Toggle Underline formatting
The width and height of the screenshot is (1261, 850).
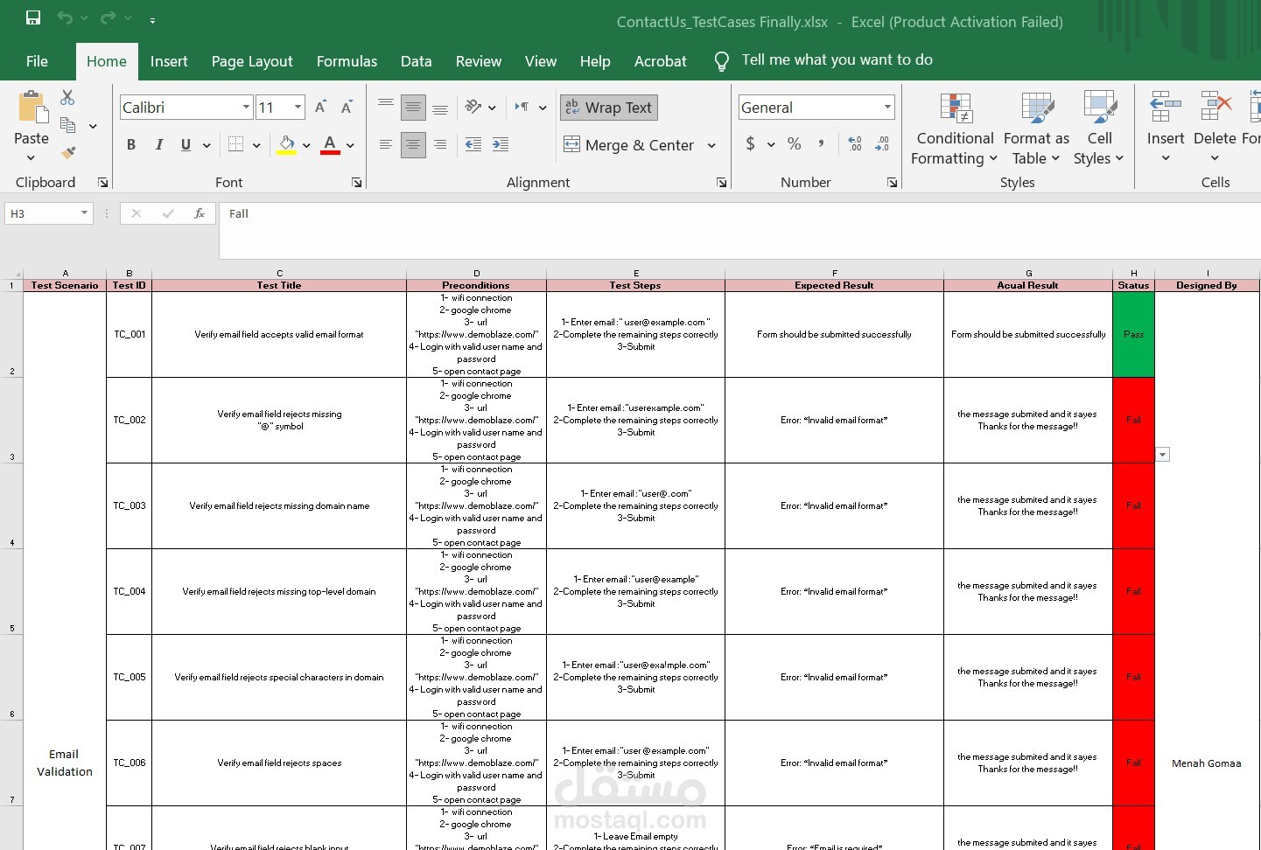[186, 144]
